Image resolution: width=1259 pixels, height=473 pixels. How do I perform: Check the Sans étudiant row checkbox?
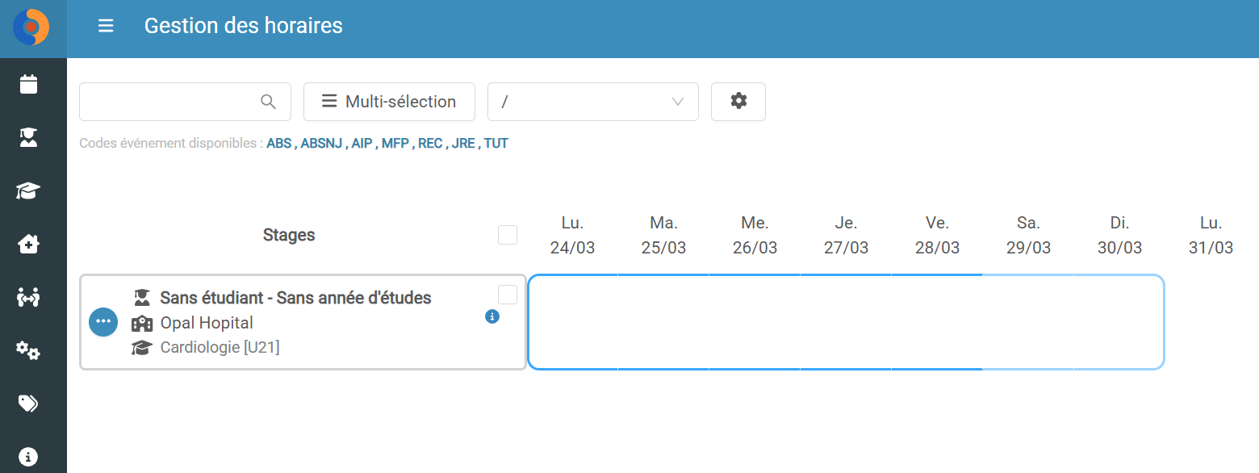click(x=508, y=295)
